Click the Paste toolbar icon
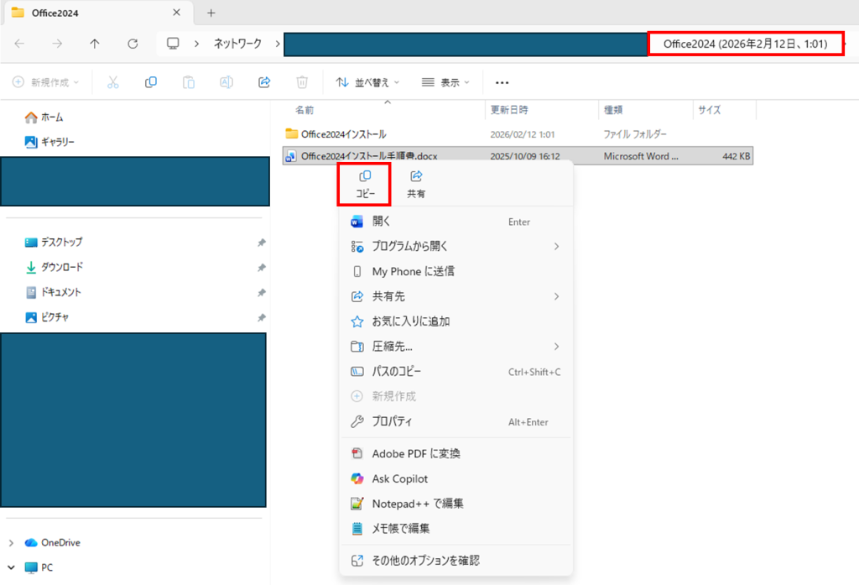Screen dimensions: 859x585 coord(189,82)
